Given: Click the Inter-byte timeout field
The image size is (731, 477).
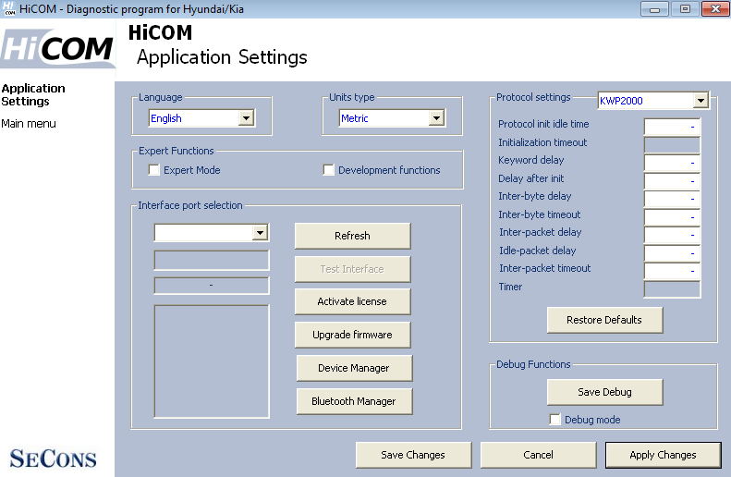Looking at the screenshot, I should [672, 217].
